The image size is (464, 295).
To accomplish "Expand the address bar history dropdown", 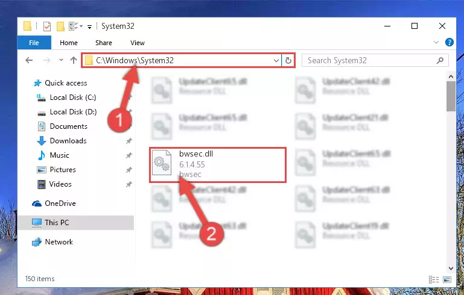I will click(276, 61).
